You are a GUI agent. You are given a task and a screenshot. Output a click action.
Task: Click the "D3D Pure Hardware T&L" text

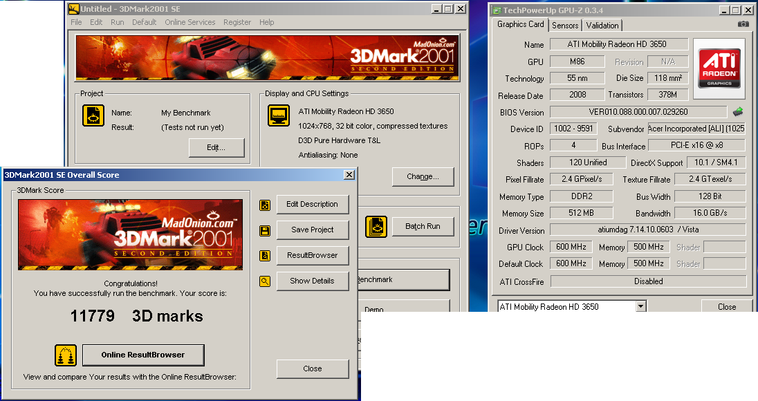click(x=340, y=140)
